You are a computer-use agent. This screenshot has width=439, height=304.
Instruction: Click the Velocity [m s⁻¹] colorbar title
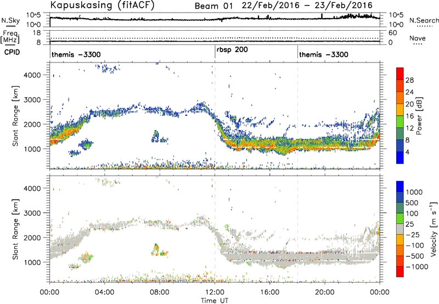tap(434, 229)
